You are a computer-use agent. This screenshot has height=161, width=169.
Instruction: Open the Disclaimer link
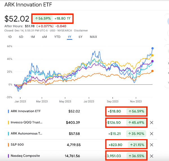[81, 31]
